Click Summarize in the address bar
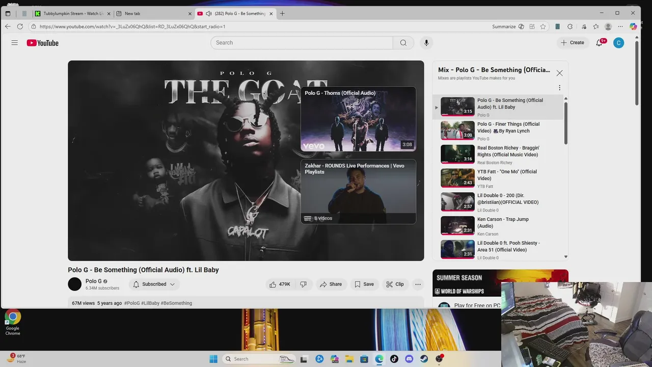This screenshot has width=652, height=367. pos(508,27)
